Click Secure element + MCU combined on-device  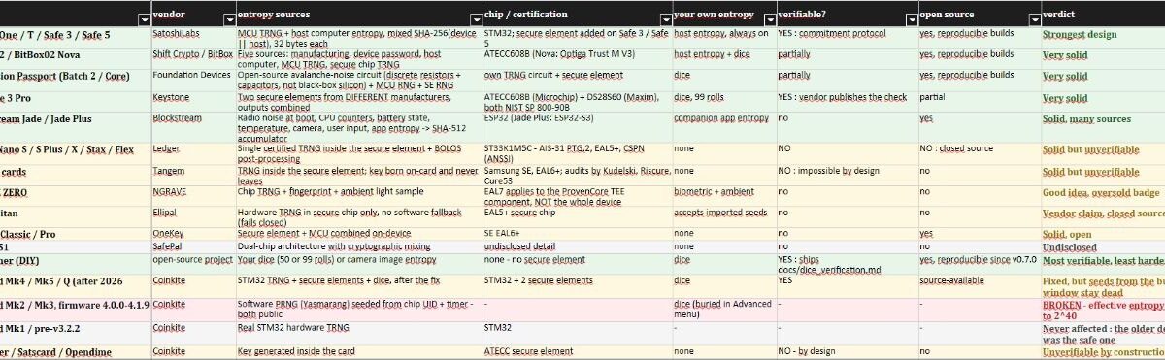[359, 234]
